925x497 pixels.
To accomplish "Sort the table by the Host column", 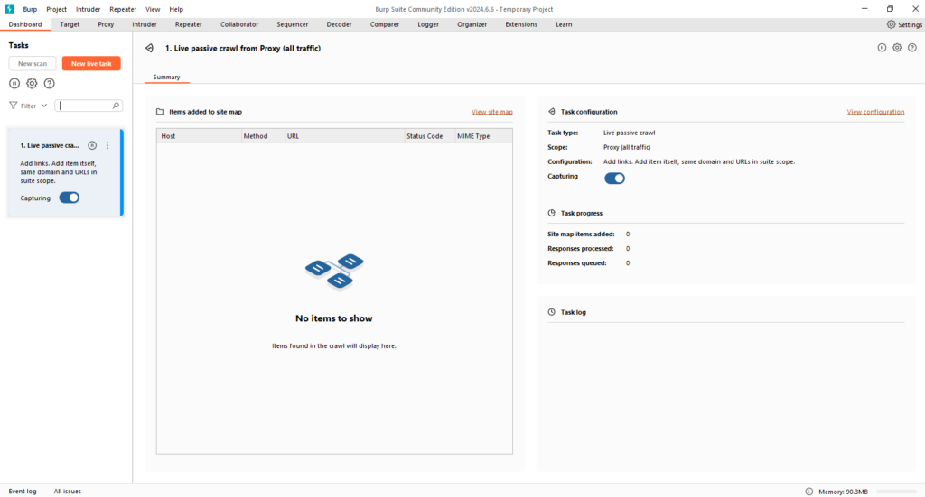I will pos(198,136).
